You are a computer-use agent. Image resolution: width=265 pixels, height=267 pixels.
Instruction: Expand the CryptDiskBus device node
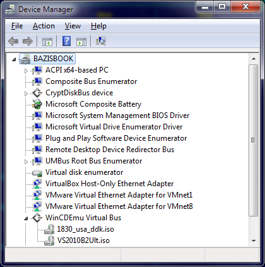(26, 93)
